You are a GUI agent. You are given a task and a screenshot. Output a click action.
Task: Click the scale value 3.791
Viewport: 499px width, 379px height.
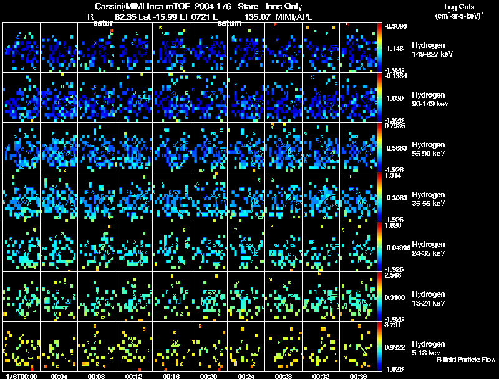[x=393, y=325]
